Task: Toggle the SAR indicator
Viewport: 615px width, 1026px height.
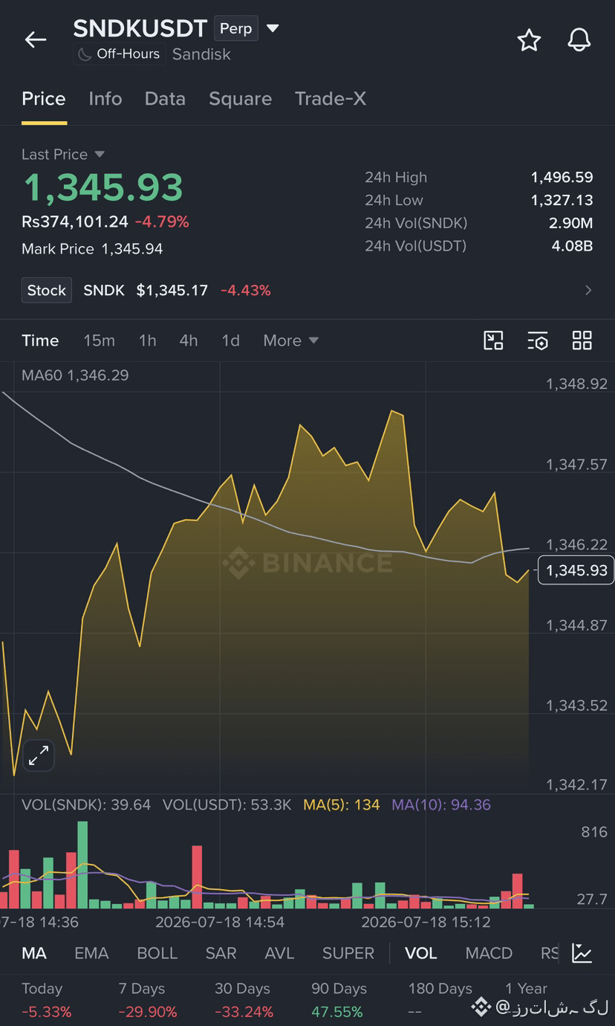Action: (221, 953)
